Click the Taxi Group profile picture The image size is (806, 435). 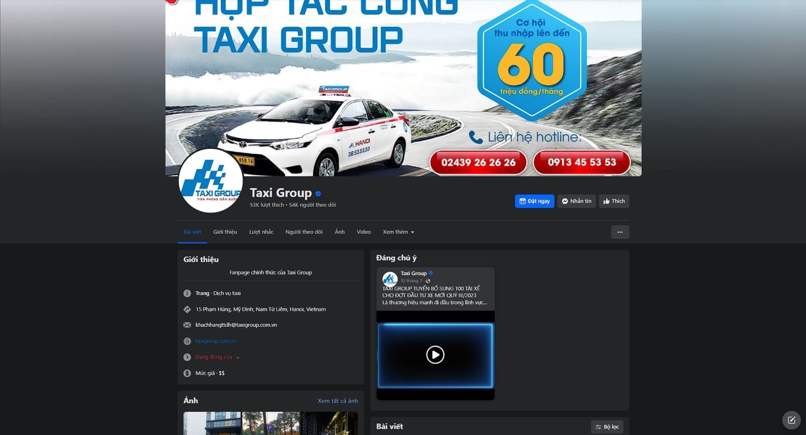211,181
